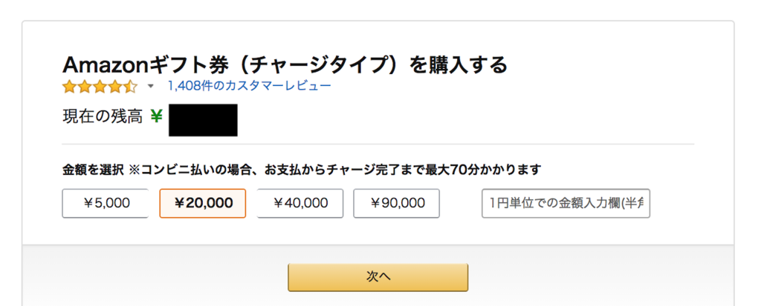
Task: Select the ¥5,000 amount option
Action: point(105,203)
